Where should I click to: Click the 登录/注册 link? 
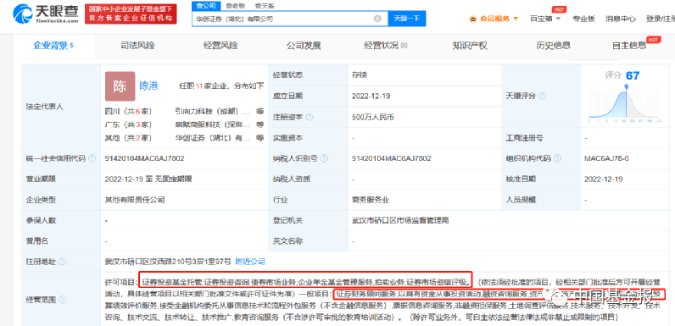(x=660, y=19)
